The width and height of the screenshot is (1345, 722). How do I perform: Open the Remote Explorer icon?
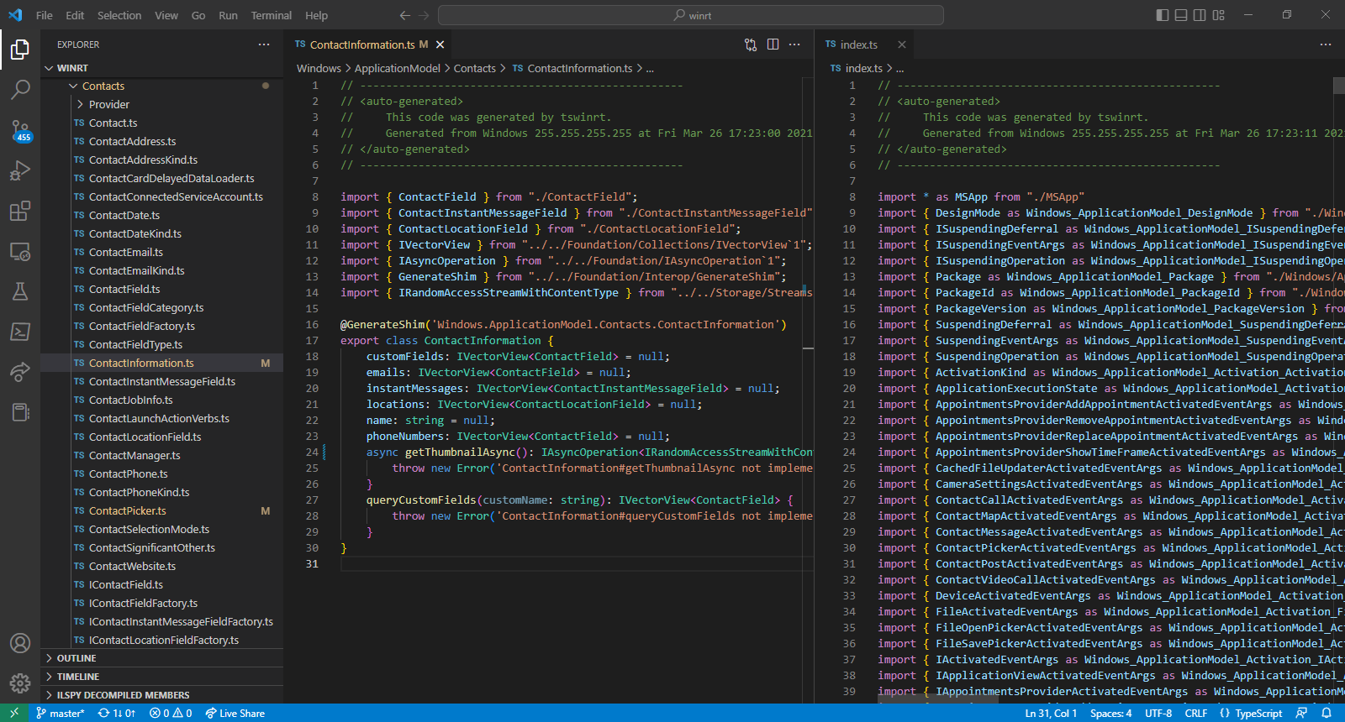pyautogui.click(x=20, y=251)
